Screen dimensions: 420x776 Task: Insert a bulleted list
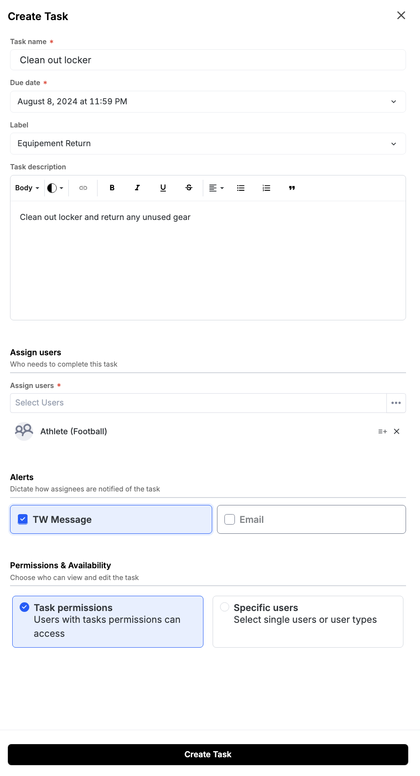click(x=241, y=188)
